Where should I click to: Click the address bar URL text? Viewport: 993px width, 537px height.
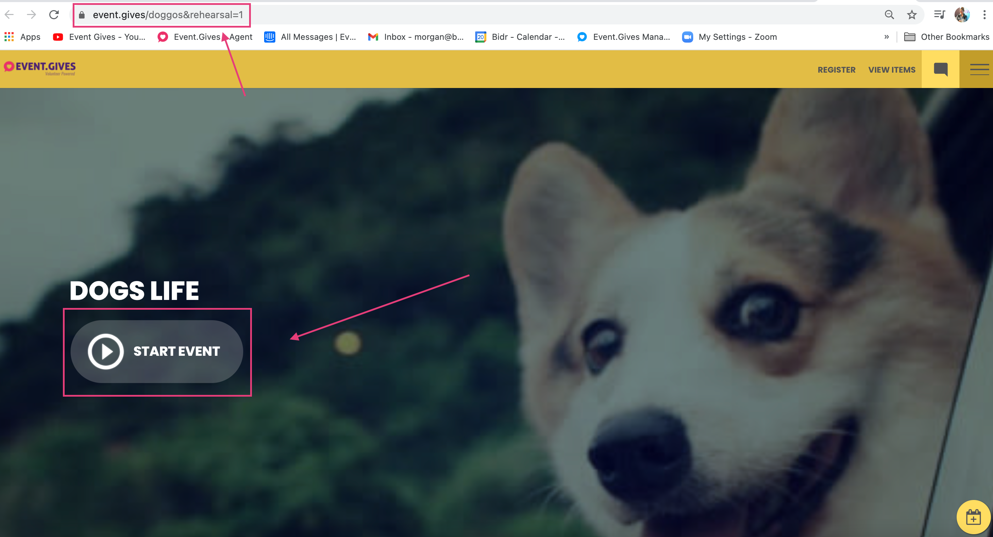(168, 15)
